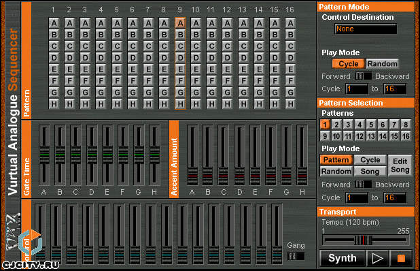The width and height of the screenshot is (420, 271).
Task: Open the Synth view
Action: (343, 258)
